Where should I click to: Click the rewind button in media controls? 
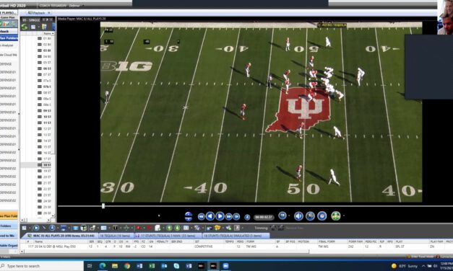pyautogui.click(x=202, y=216)
